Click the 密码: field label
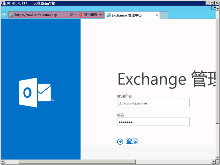Image resolution: width=220 pixels, height=165 pixels. tap(121, 115)
